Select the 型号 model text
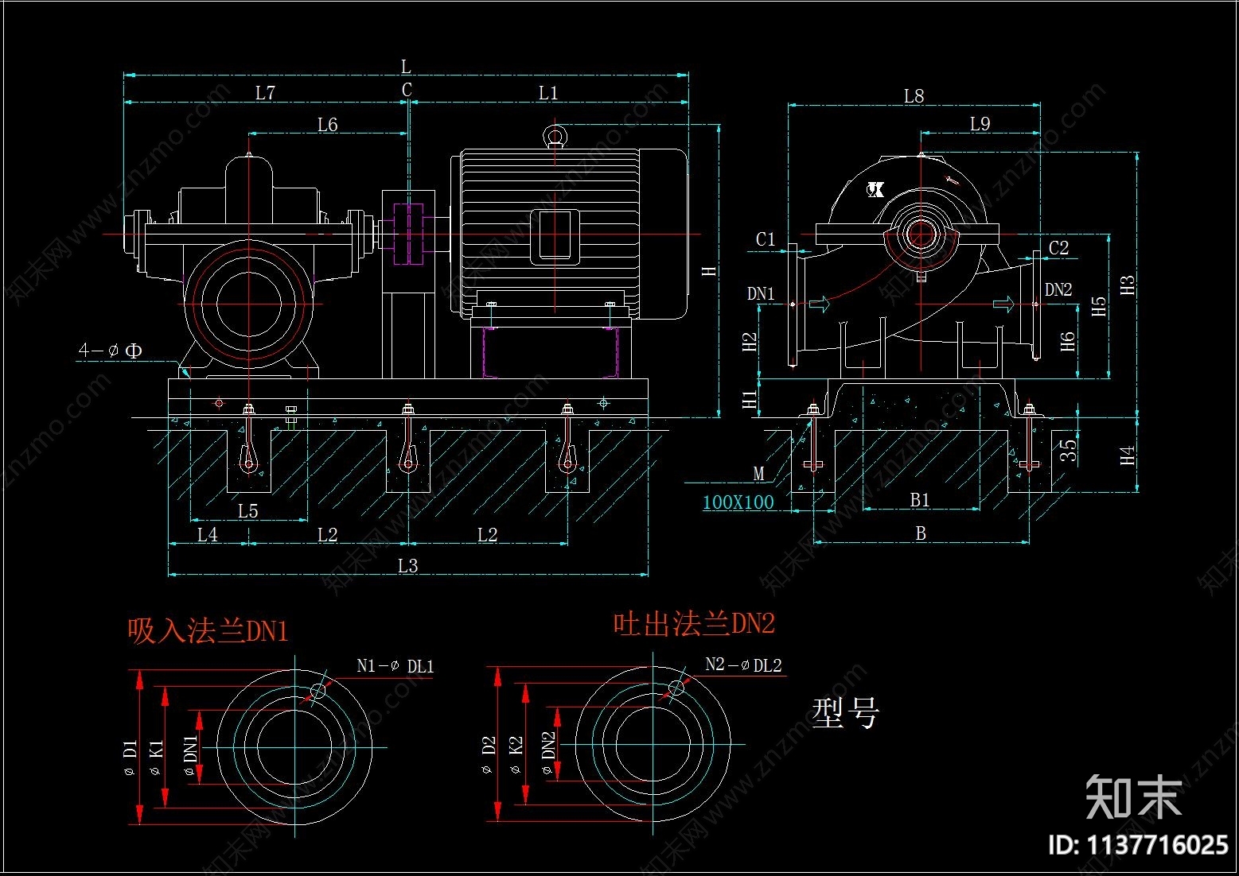Image resolution: width=1239 pixels, height=876 pixels. point(846,713)
